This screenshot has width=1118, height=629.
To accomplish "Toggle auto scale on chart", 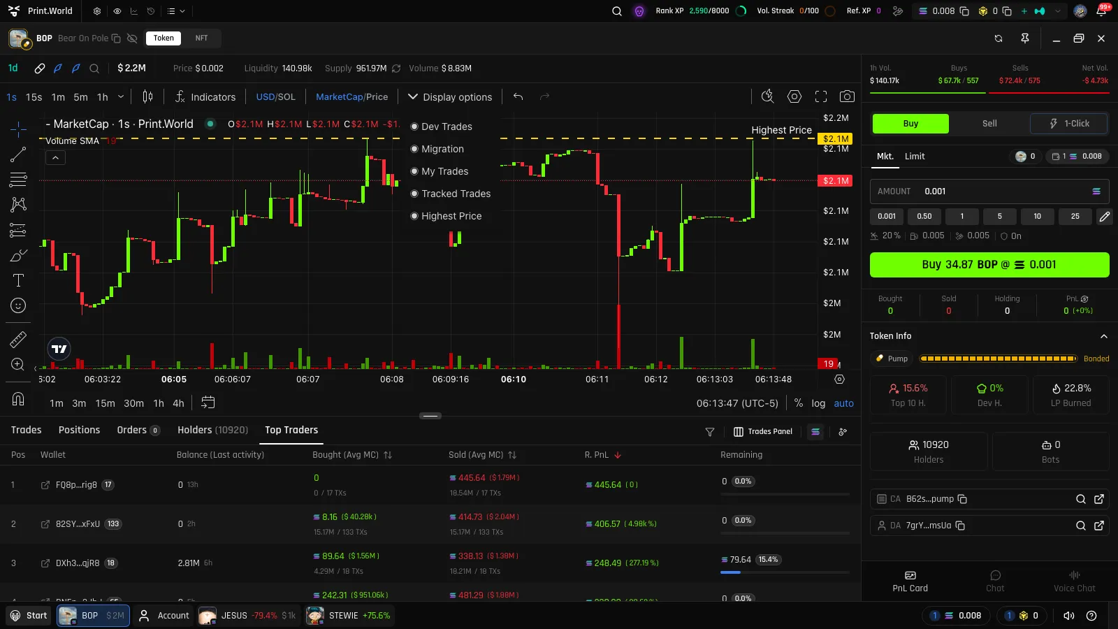I will click(843, 403).
